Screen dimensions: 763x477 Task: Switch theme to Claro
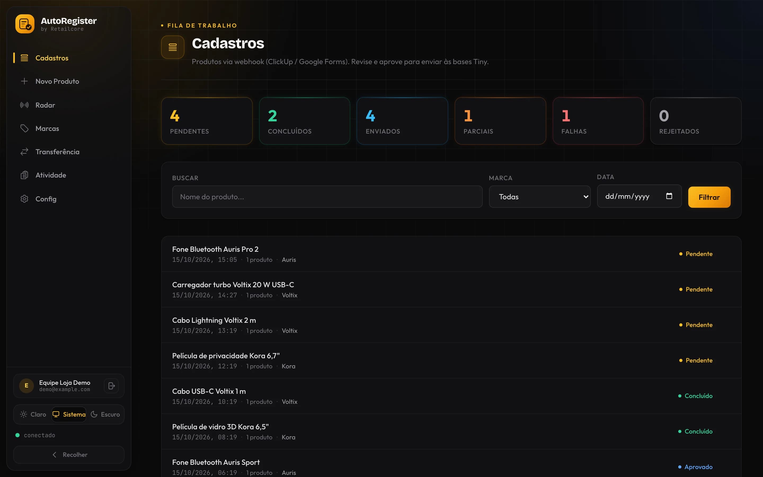click(x=33, y=414)
